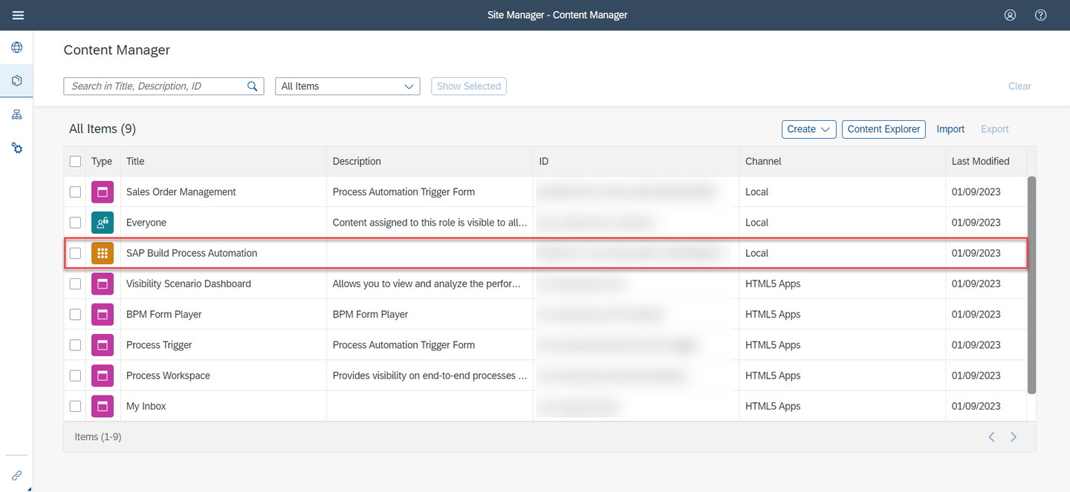Go to previous page arrow
The width and height of the screenshot is (1070, 492).
click(x=991, y=437)
